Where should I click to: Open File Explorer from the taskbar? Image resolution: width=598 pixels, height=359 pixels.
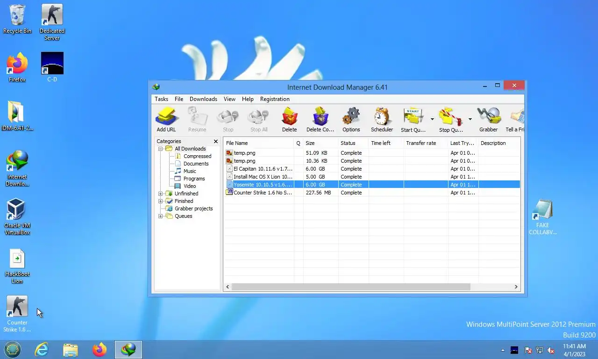(71, 349)
